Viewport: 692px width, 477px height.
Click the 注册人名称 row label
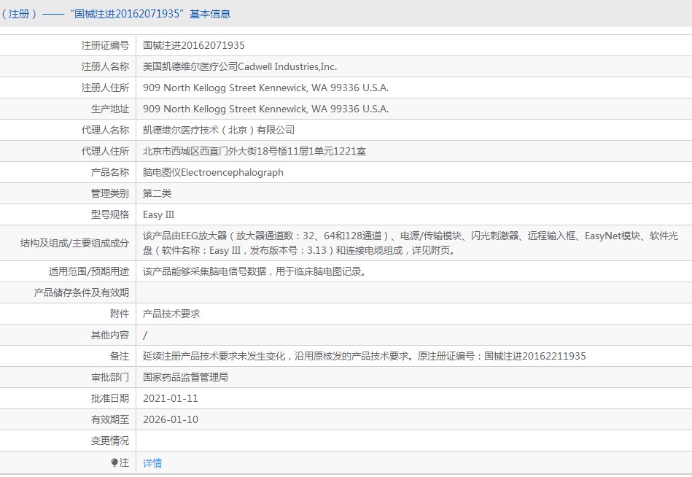[105, 66]
